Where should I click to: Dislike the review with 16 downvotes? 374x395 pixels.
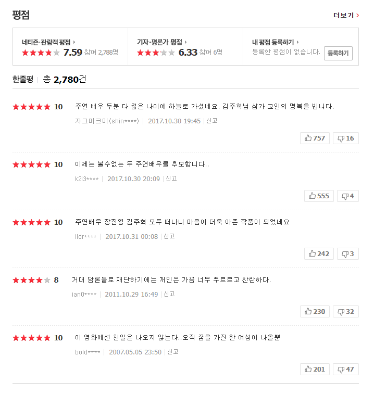click(345, 138)
